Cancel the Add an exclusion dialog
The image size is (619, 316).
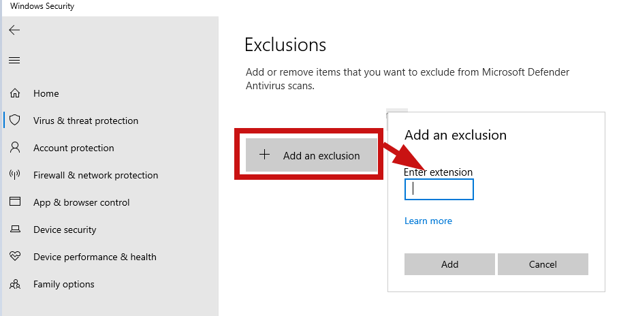tap(543, 264)
